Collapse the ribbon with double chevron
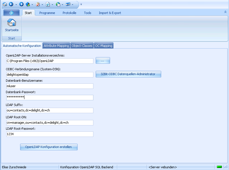This screenshot has height=170, width=229. pos(225,12)
